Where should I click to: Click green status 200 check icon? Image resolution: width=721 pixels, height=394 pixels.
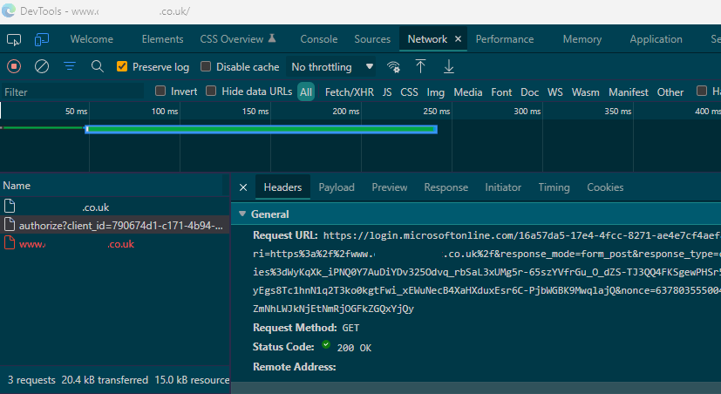(x=326, y=344)
